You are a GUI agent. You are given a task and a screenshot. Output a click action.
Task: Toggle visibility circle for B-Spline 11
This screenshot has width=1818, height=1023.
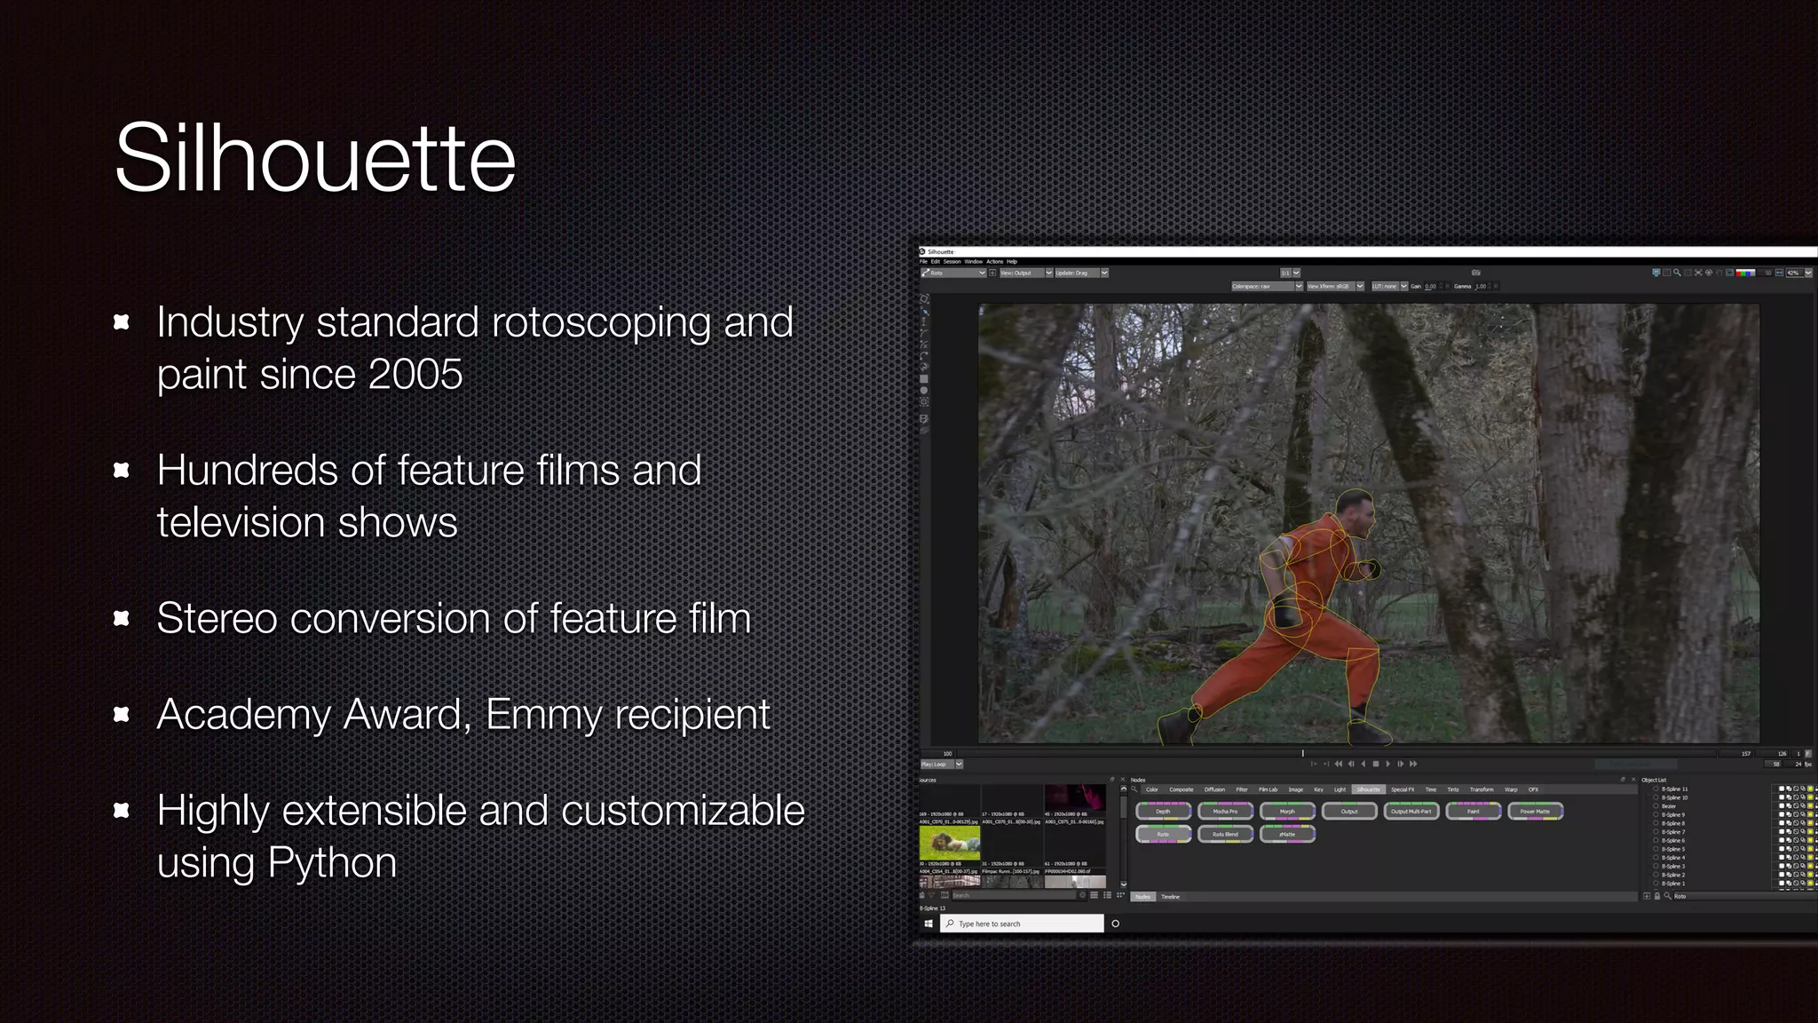[x=1656, y=789]
